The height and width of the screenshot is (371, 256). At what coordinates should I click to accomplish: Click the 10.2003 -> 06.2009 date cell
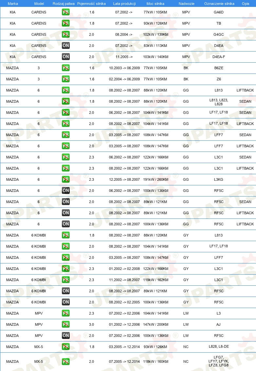(124, 68)
